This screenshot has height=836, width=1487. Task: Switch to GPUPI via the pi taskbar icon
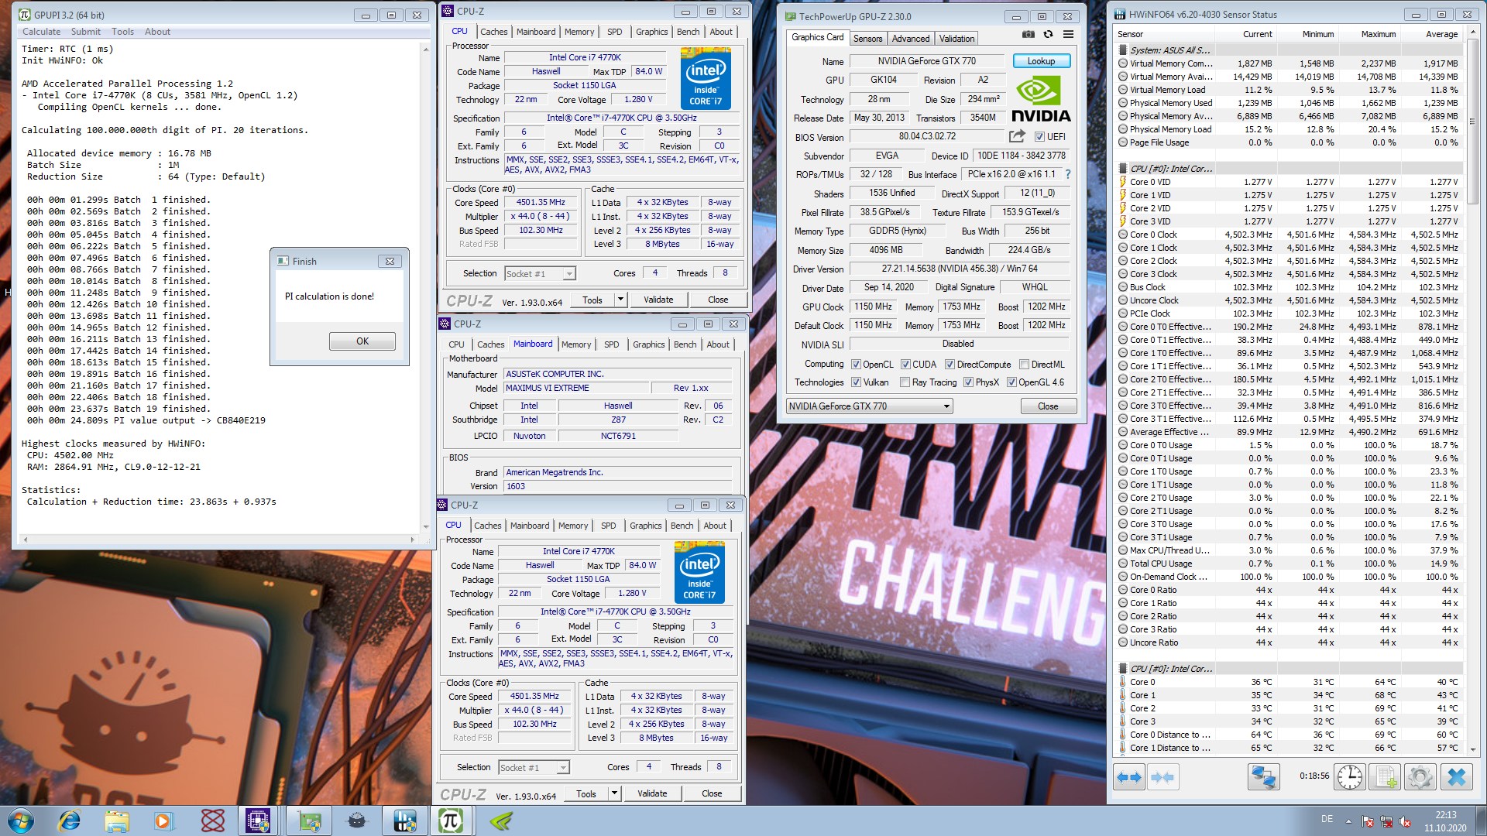(x=451, y=821)
